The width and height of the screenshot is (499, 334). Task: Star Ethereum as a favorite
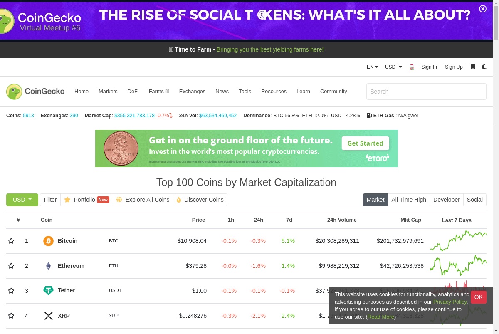click(11, 266)
